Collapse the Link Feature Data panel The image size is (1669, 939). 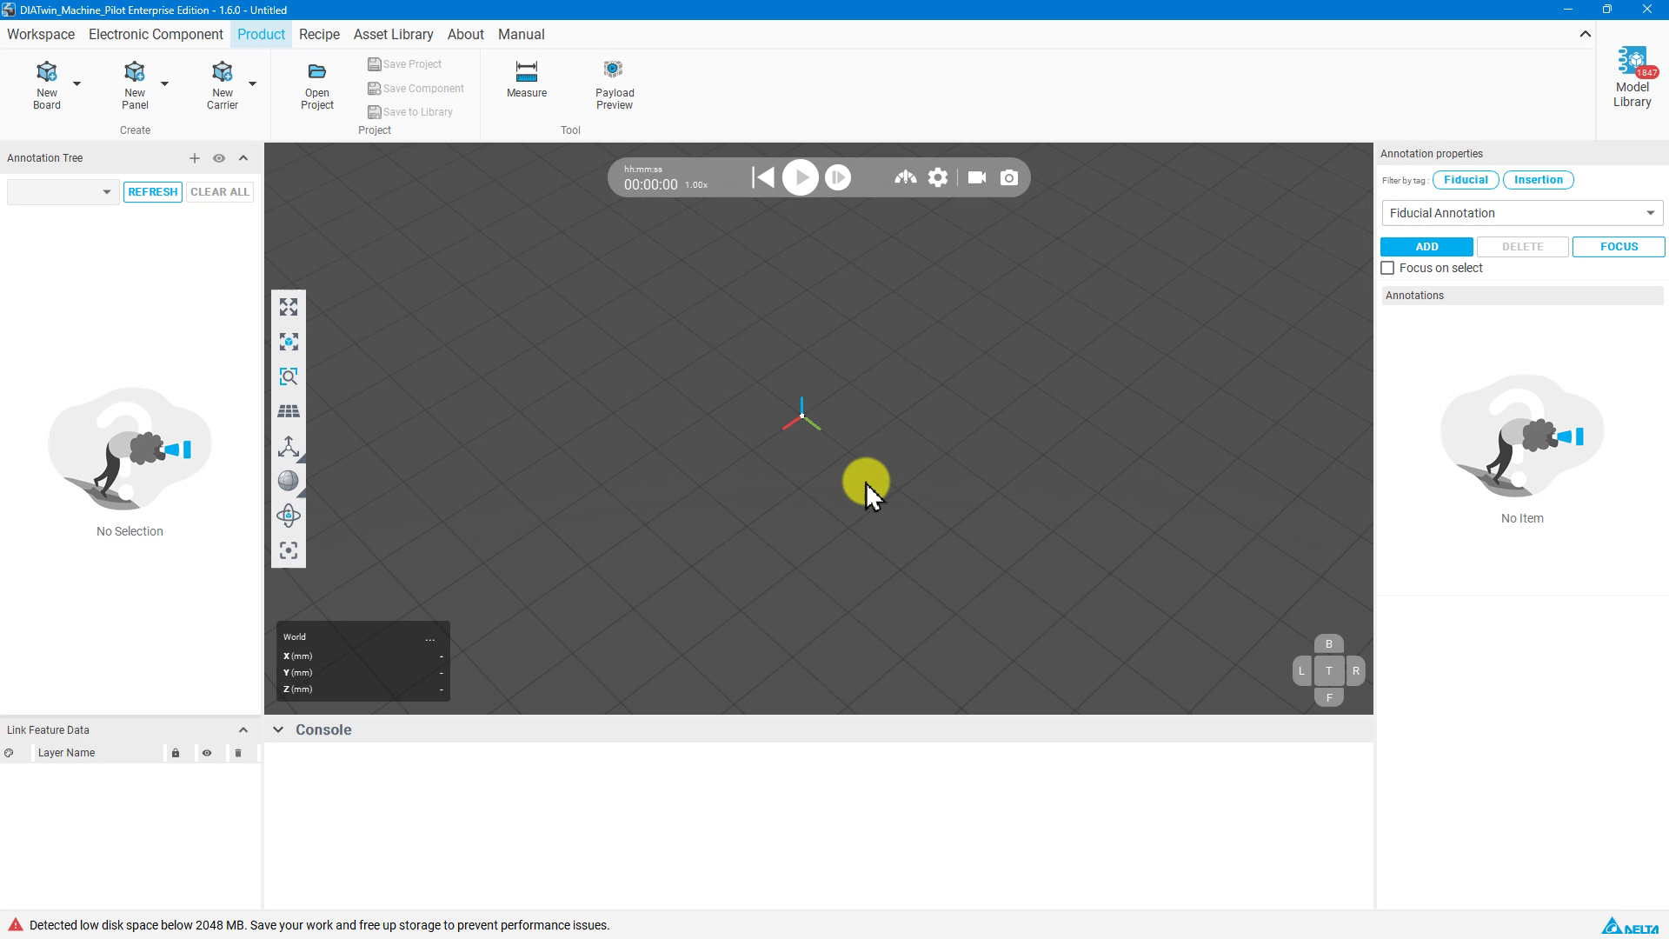[x=243, y=730]
